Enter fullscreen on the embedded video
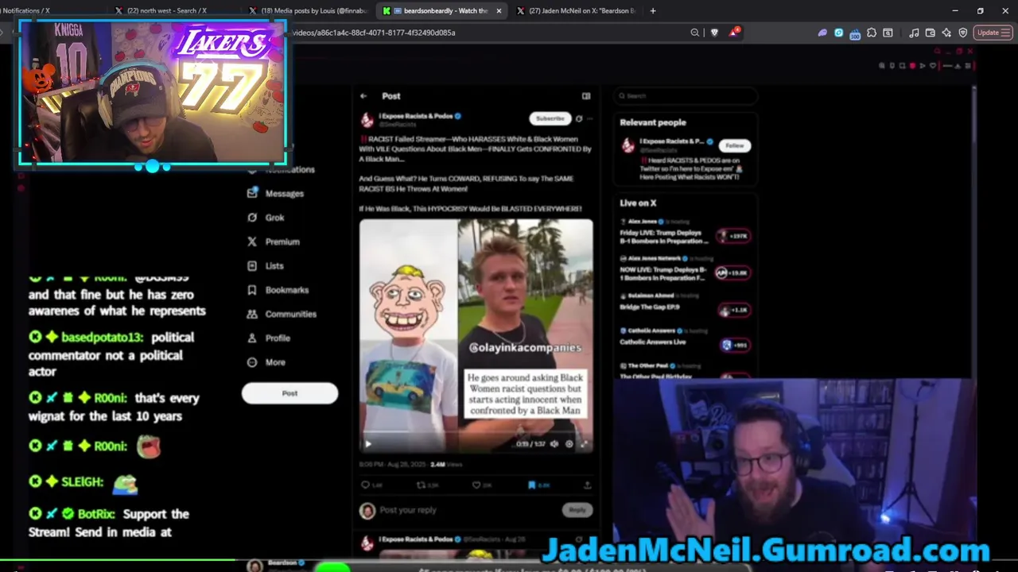Image resolution: width=1018 pixels, height=572 pixels. [584, 444]
